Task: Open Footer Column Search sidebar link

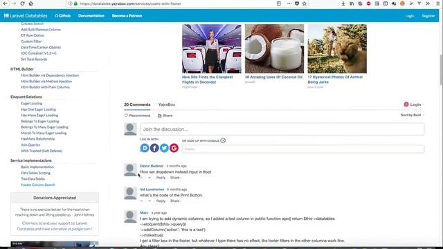Action: [38, 185]
